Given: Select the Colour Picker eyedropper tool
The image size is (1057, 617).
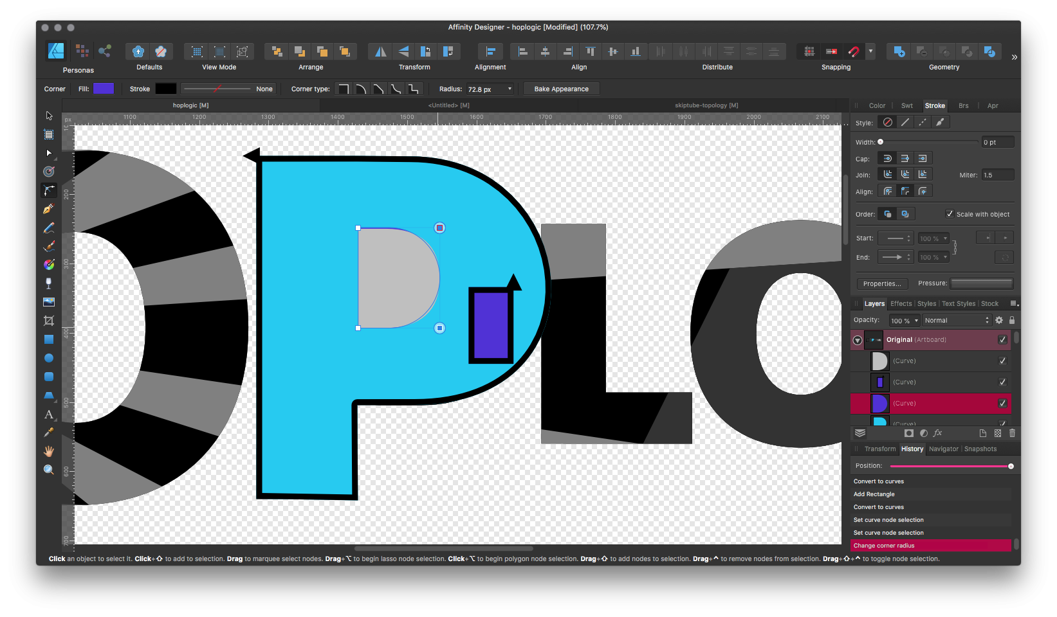Looking at the screenshot, I should coord(49,433).
